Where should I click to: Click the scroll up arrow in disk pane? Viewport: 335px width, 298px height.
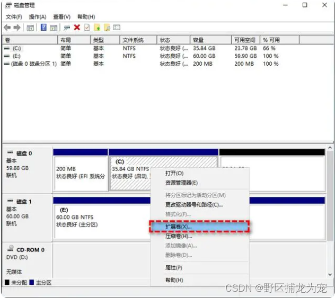click(330, 148)
